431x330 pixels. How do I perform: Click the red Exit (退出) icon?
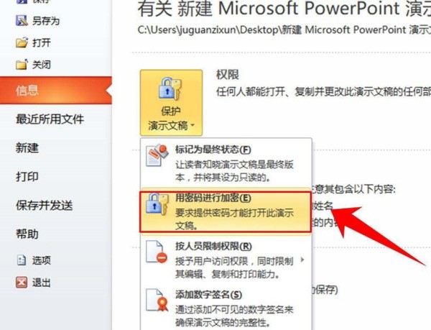pos(22,283)
